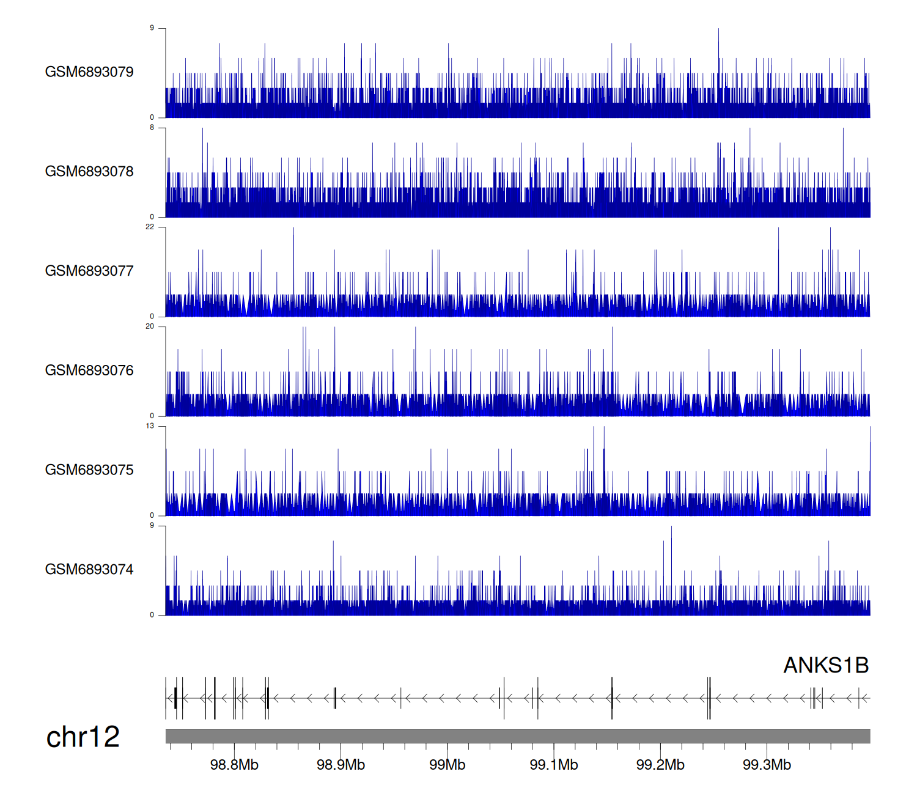Click the ANKS1B gene name
Image resolution: width=917 pixels, height=807 pixels.
click(x=826, y=665)
